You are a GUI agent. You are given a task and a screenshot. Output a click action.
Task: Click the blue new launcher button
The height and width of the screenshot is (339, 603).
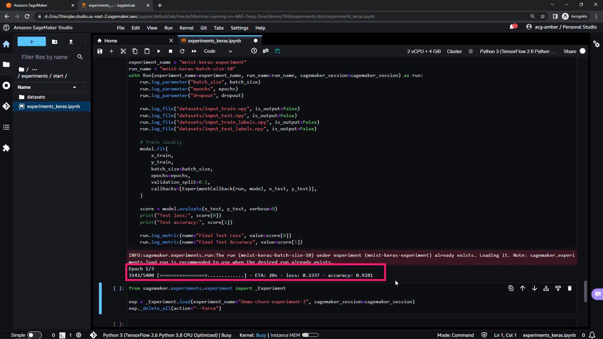pyautogui.click(x=31, y=41)
